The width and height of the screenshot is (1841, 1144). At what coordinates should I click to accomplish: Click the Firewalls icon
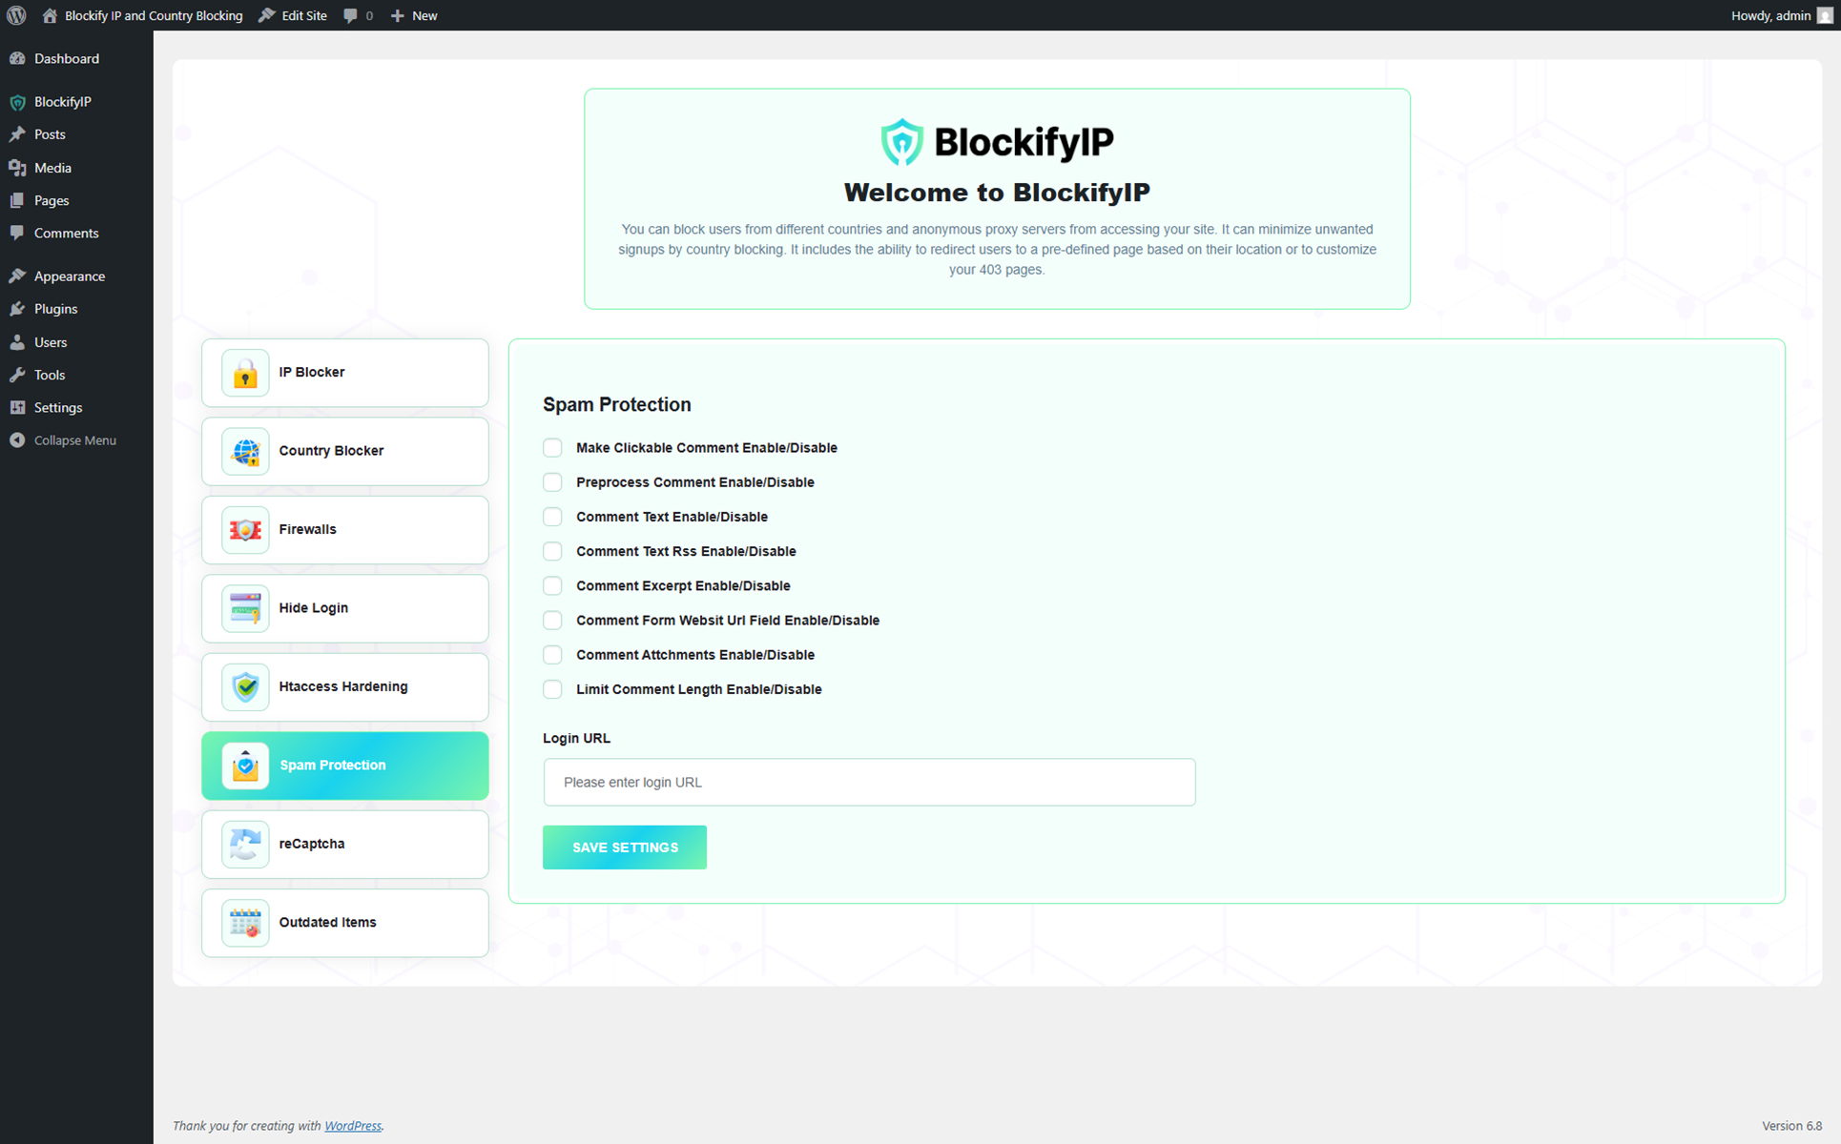tap(245, 530)
